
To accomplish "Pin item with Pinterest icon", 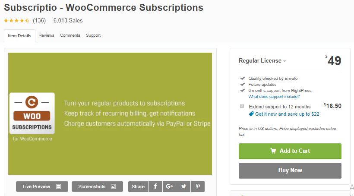I will (198, 187).
